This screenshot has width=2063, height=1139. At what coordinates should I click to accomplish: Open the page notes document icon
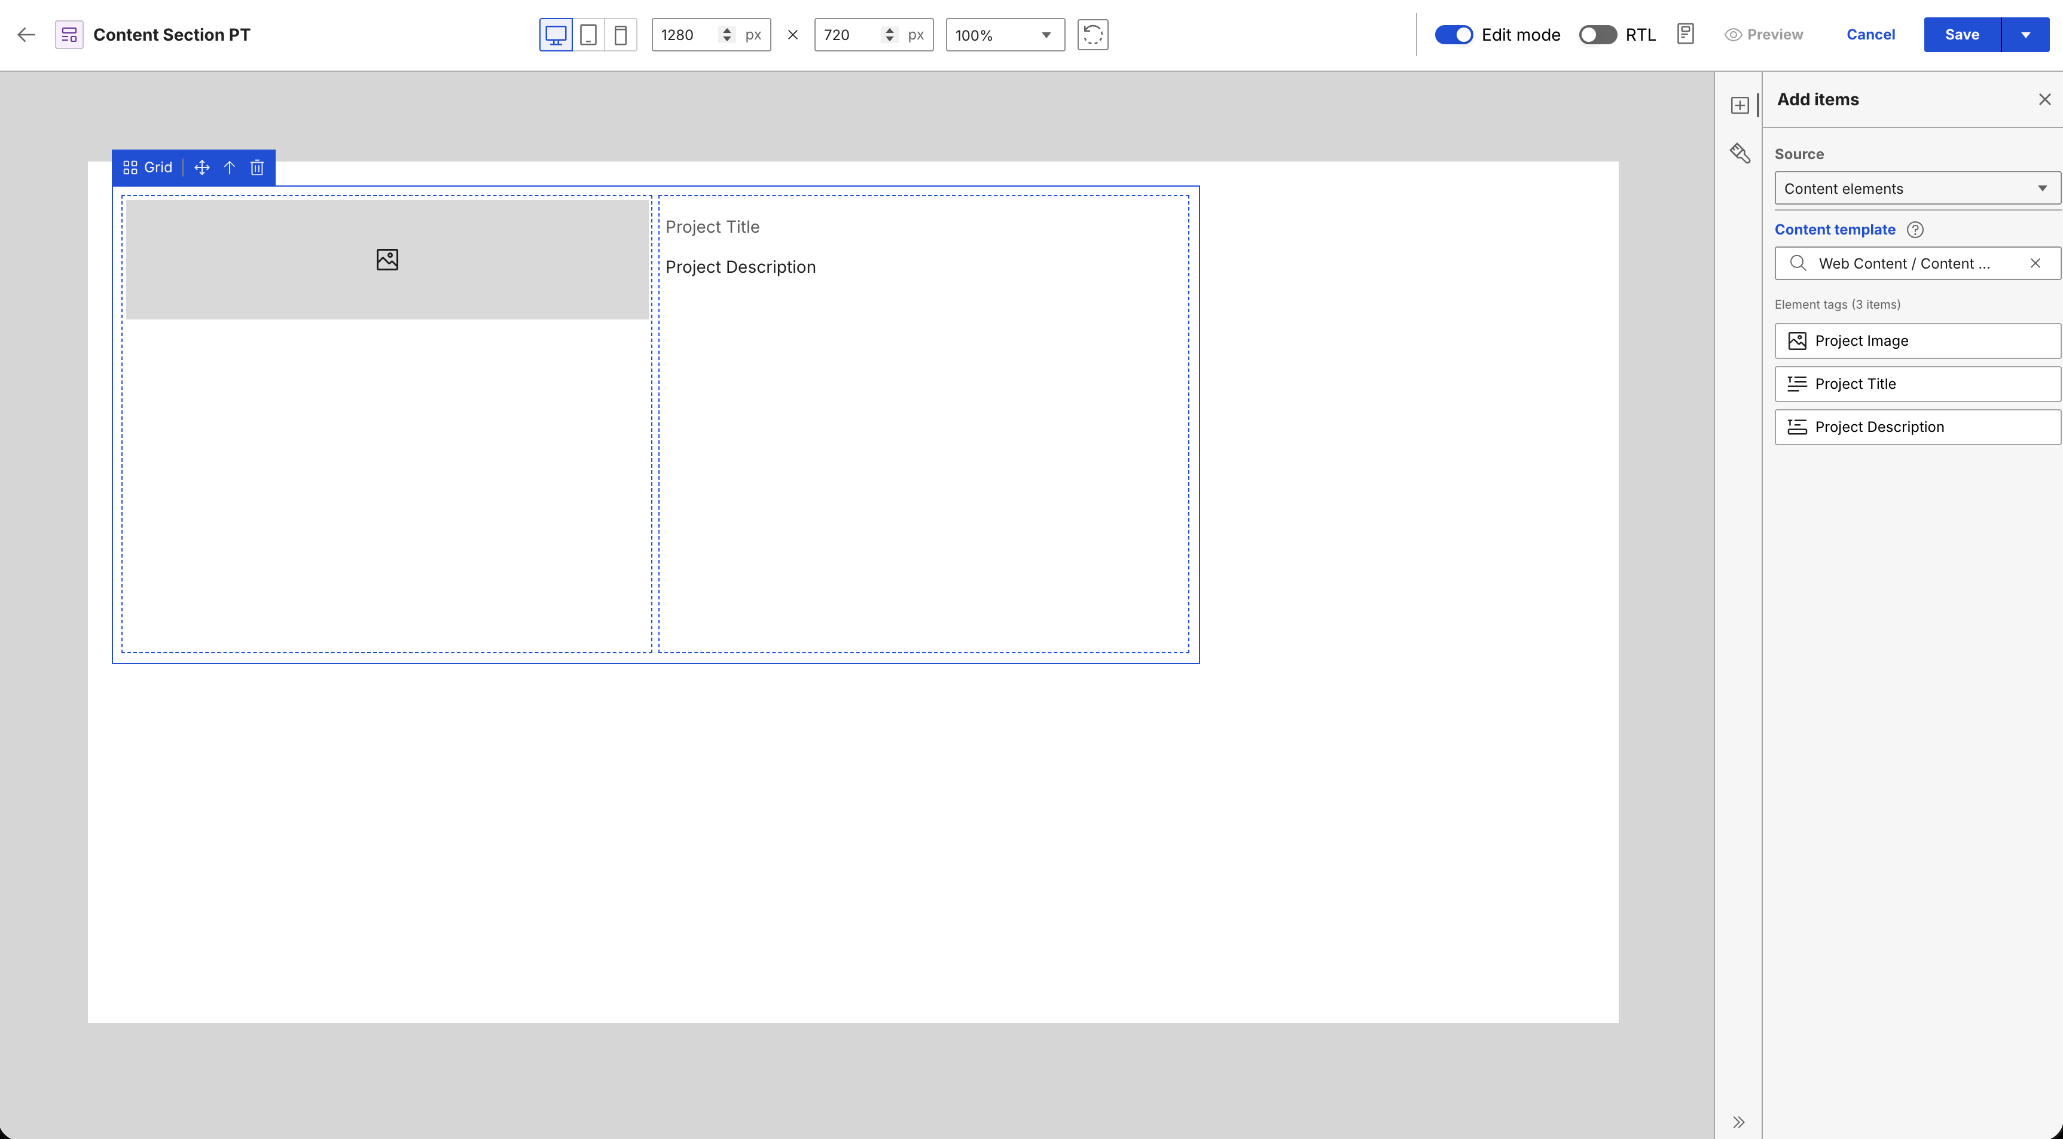coord(1686,35)
